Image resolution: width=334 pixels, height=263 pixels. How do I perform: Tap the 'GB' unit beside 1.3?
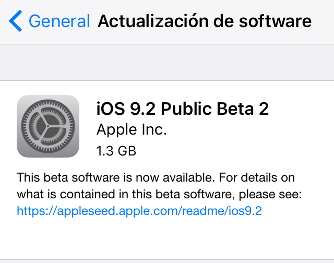click(x=127, y=151)
